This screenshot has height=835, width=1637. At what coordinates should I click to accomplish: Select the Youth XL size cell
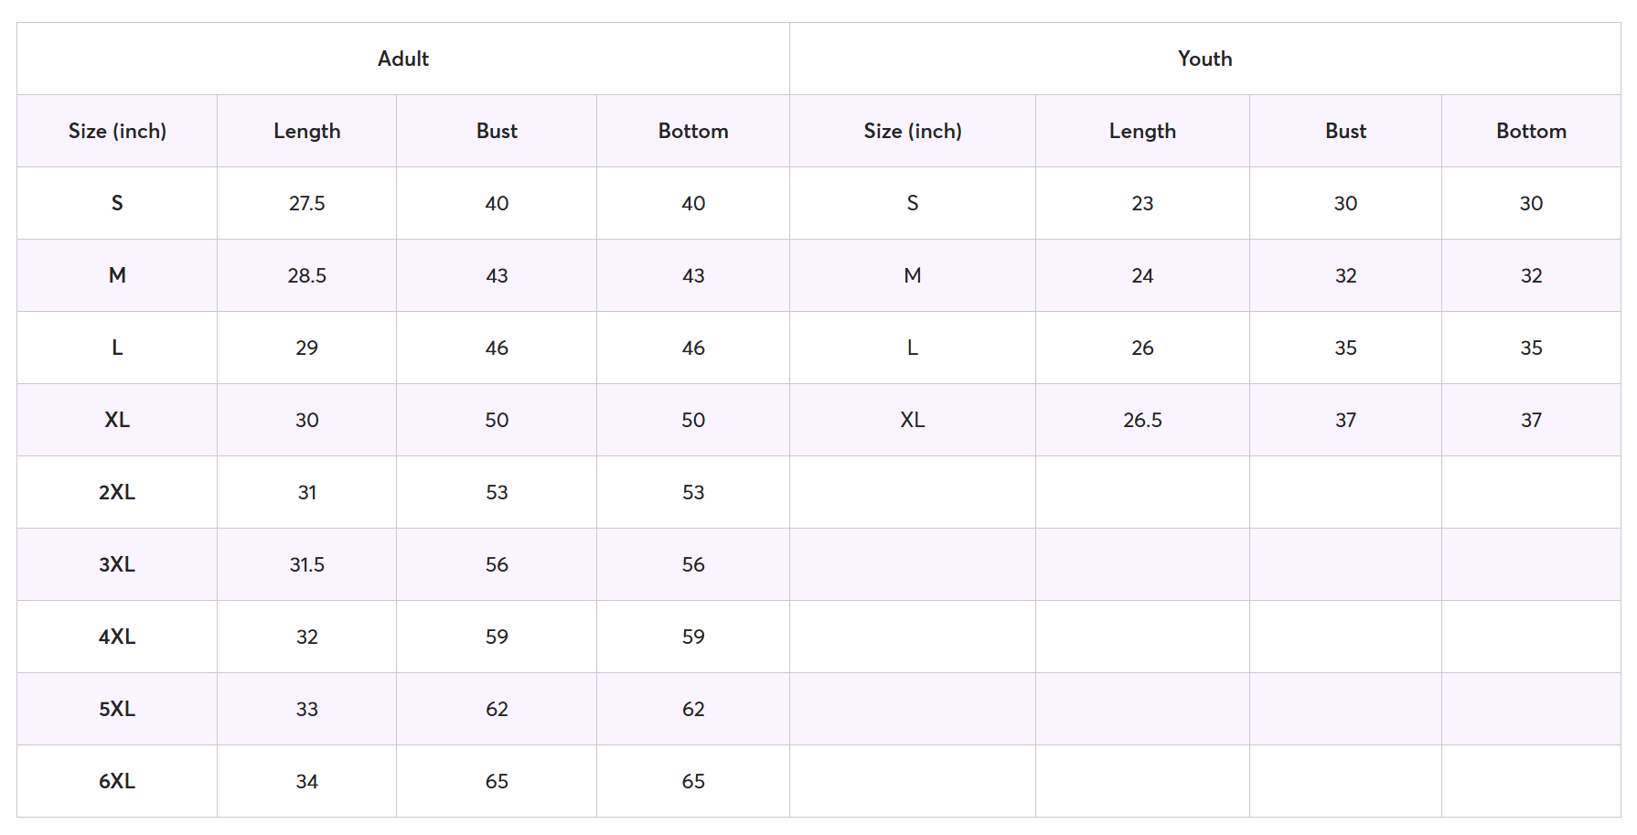click(913, 420)
